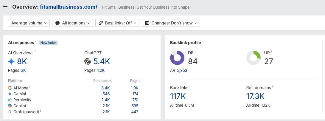Viewport: 325px width, 121px height.
Task: Click Copilot pages 595
Action: [135, 106]
